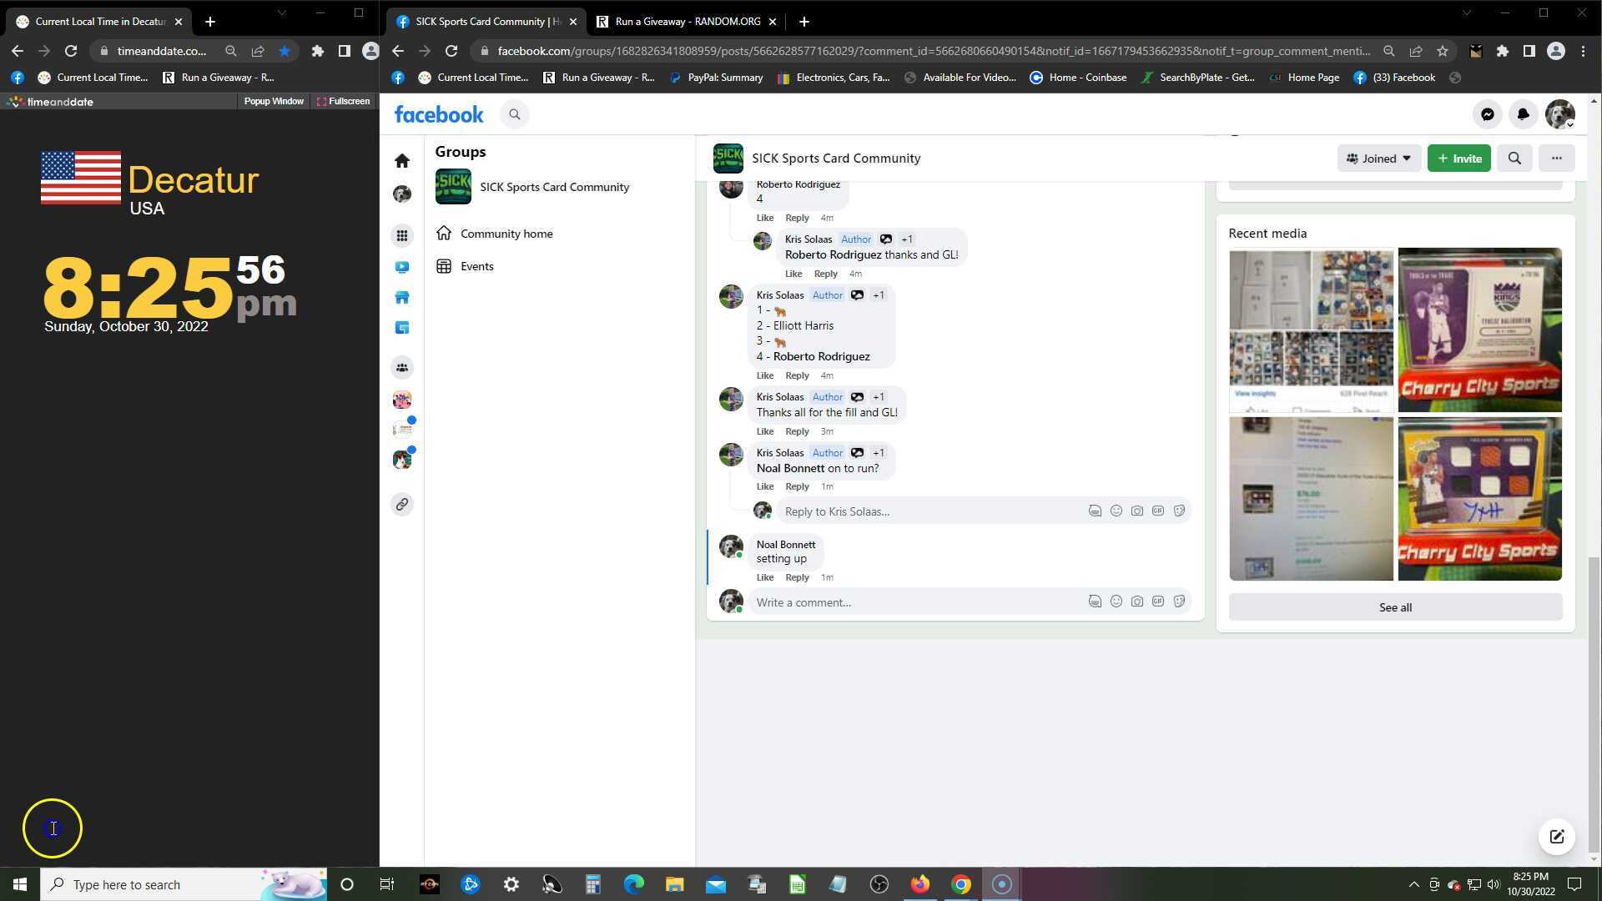Open Facebook Messenger icon in header
Screen dimensions: 1602x901
click(1487, 114)
